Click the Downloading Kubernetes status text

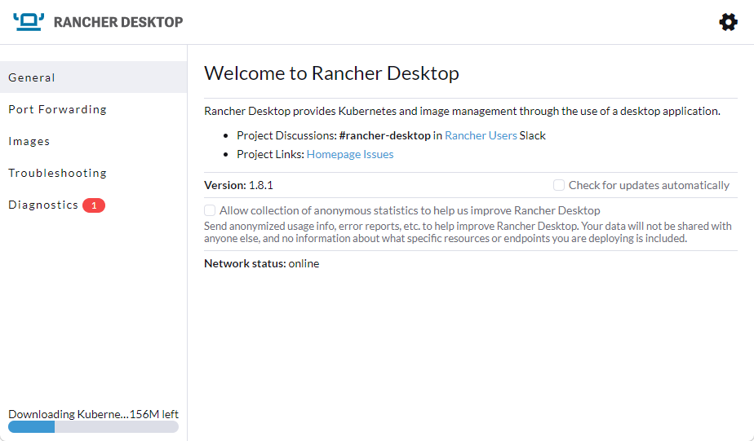click(93, 414)
